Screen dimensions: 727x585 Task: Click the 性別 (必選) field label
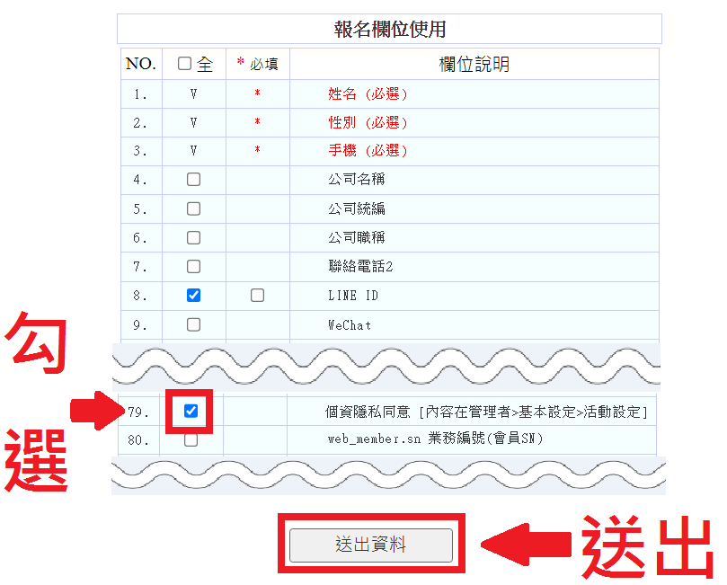[x=368, y=122]
